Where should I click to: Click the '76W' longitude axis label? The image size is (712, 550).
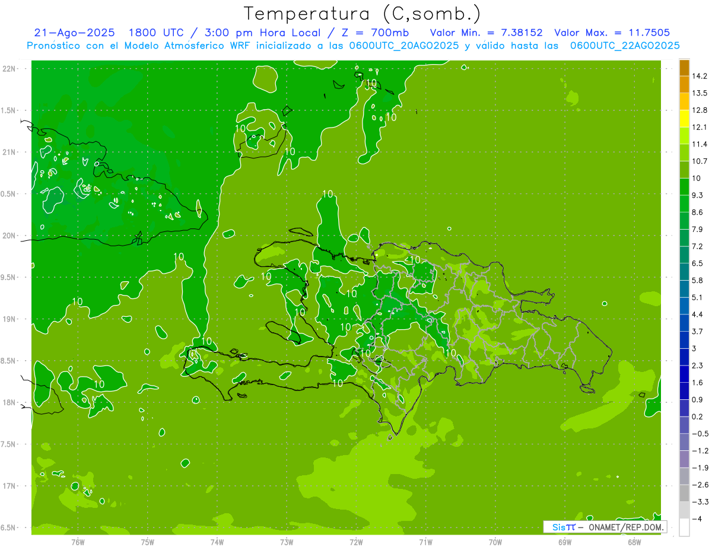(x=78, y=542)
